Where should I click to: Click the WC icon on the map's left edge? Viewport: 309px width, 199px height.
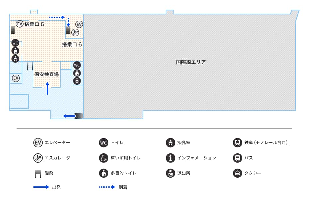[15, 43]
